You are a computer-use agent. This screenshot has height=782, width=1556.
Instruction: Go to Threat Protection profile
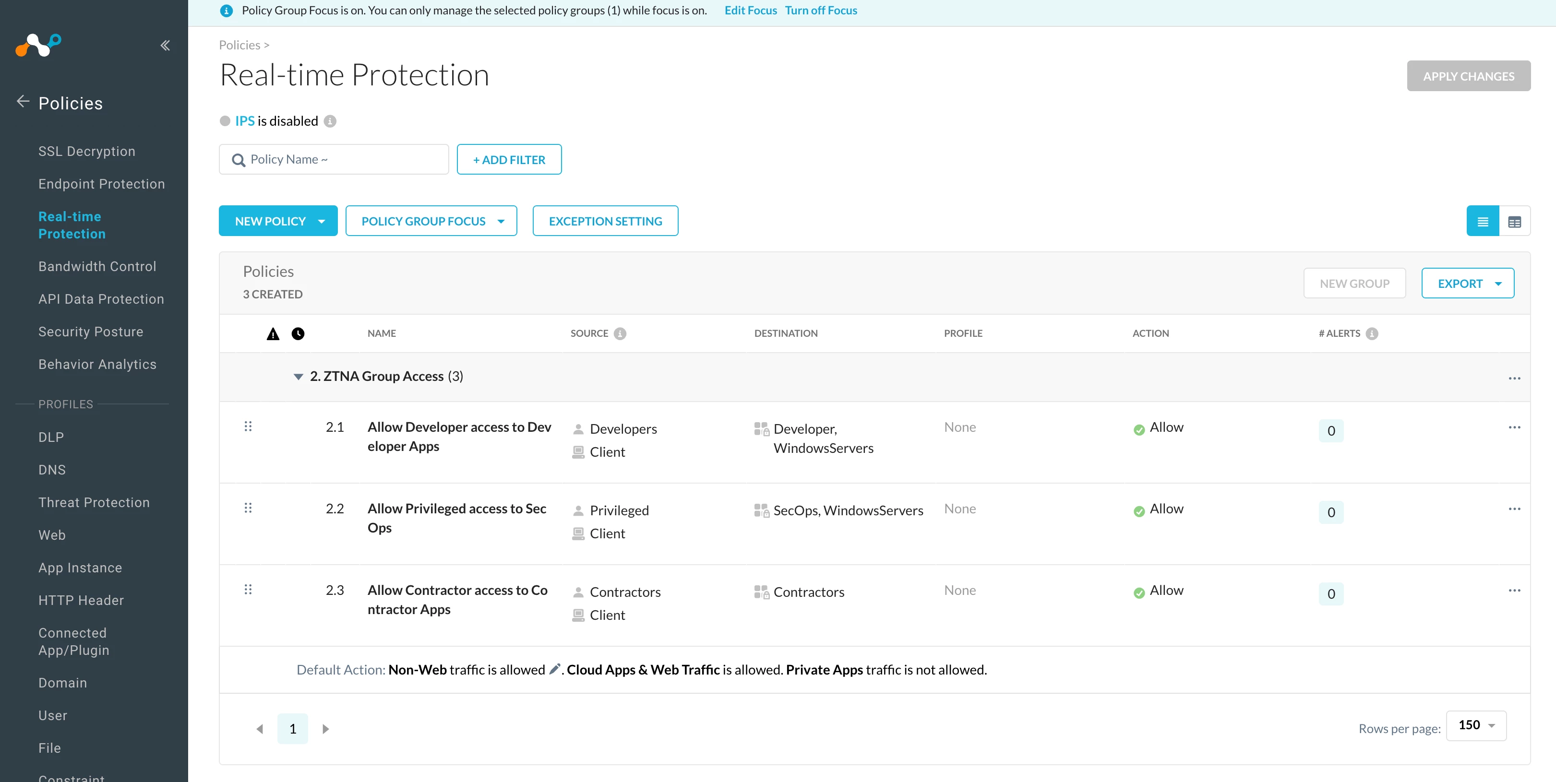point(94,502)
